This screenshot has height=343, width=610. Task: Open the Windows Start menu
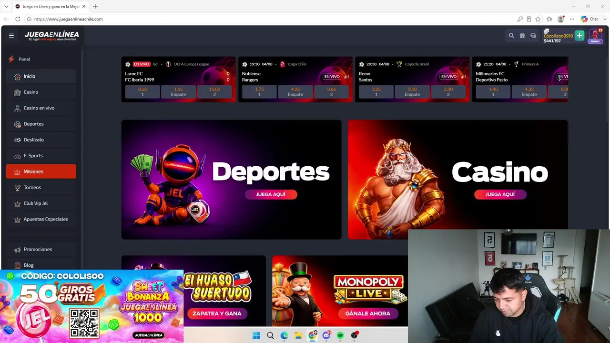[256, 335]
